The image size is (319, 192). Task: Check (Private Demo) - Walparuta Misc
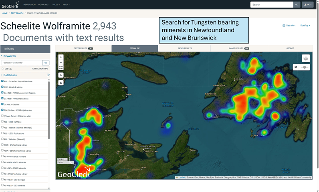tap(2, 116)
